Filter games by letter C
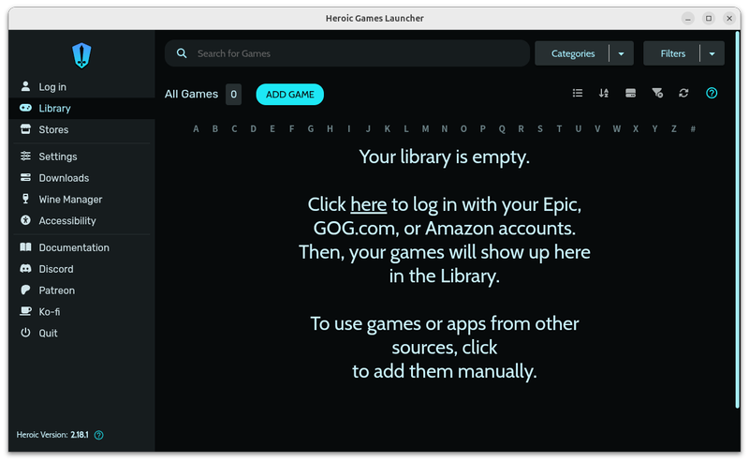The height and width of the screenshot is (462, 749). click(234, 128)
